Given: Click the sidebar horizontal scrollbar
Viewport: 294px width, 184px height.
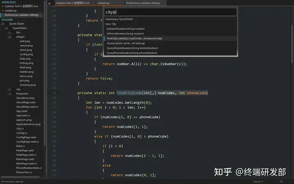Looking at the screenshot, I should point(20,177).
